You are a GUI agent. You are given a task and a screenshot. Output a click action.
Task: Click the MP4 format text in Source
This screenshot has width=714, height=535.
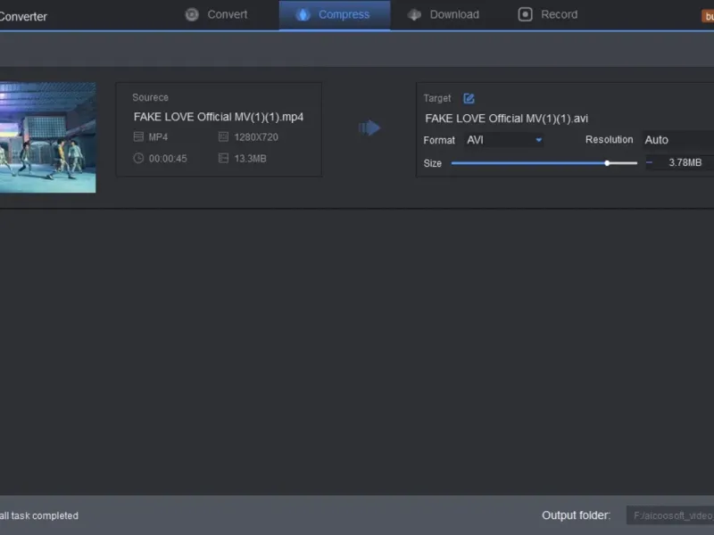[x=158, y=137]
